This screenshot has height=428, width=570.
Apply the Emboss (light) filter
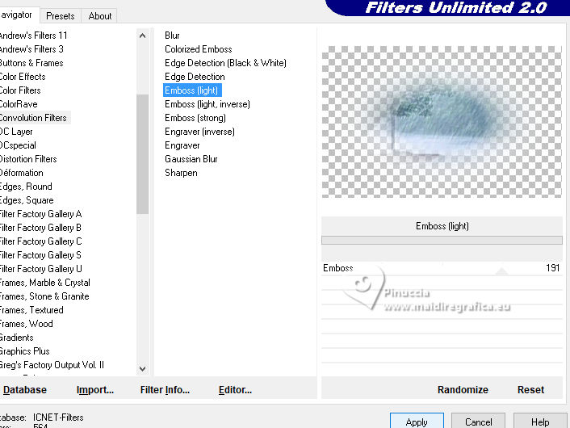[x=417, y=421]
